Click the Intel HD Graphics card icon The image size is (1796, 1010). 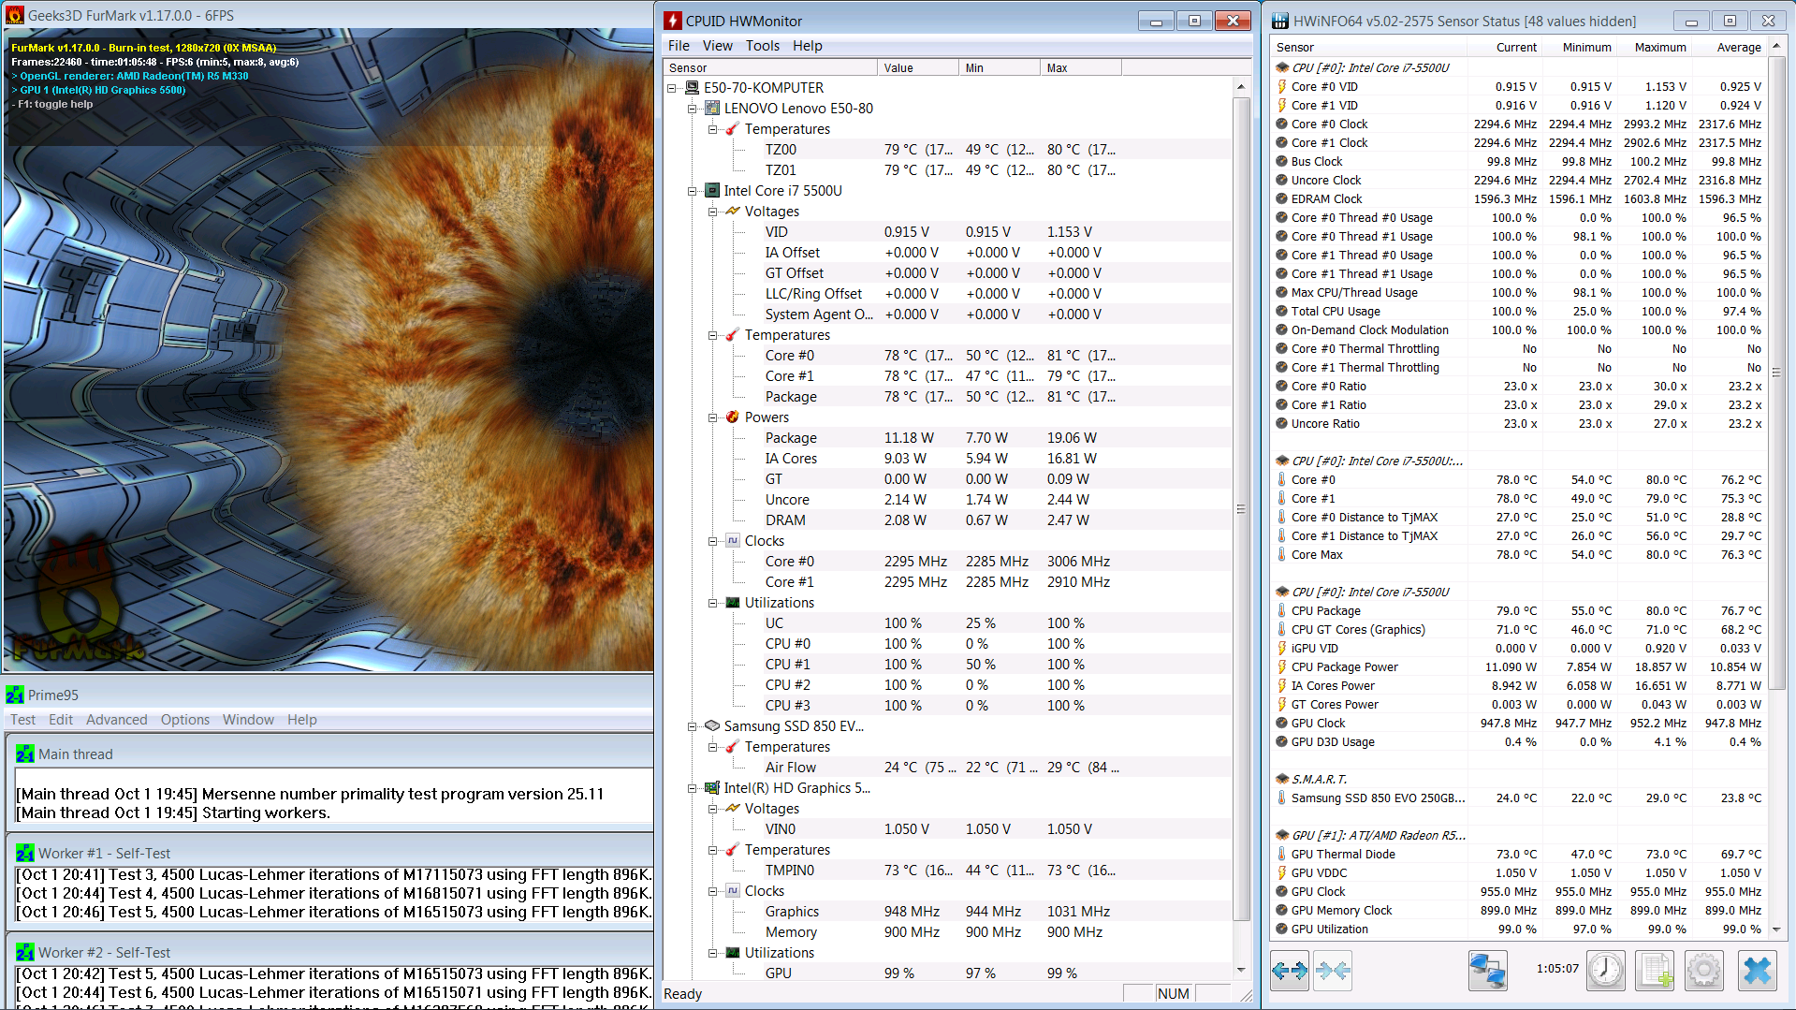pyautogui.click(x=712, y=788)
